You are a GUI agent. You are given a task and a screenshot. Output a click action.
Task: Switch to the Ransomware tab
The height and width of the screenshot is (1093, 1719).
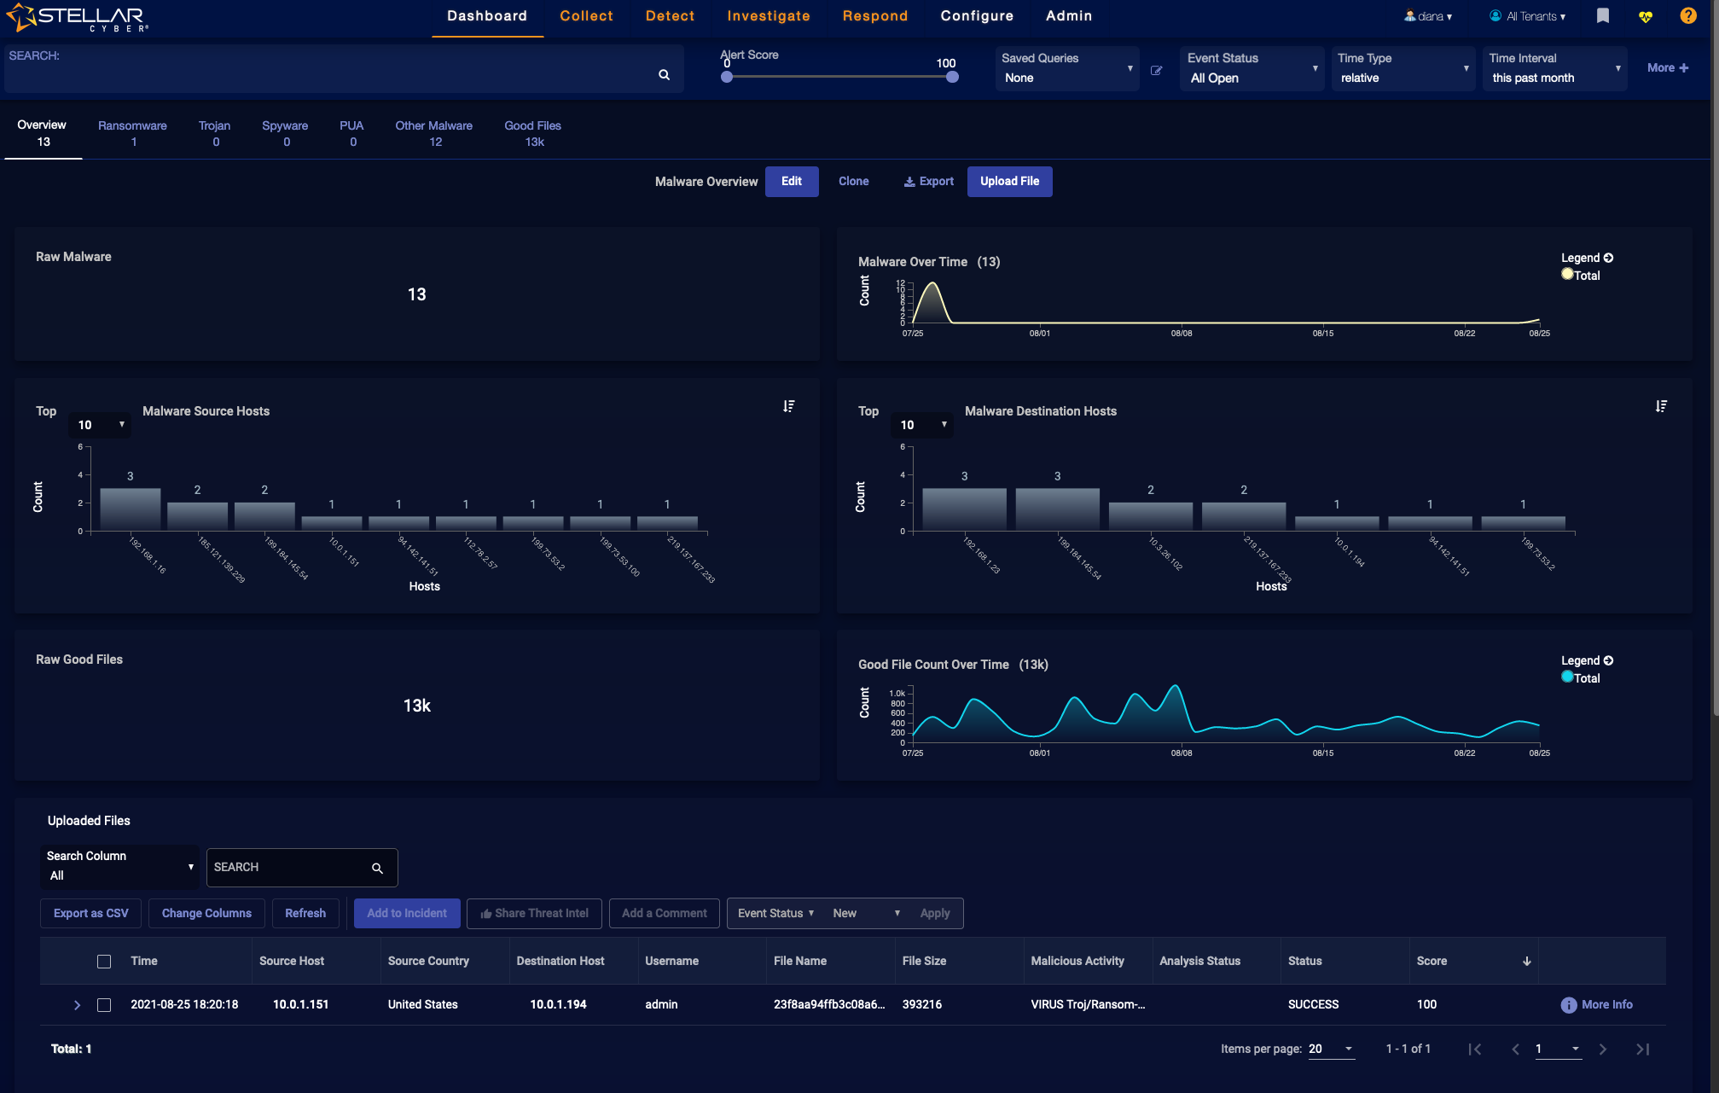[x=132, y=133]
